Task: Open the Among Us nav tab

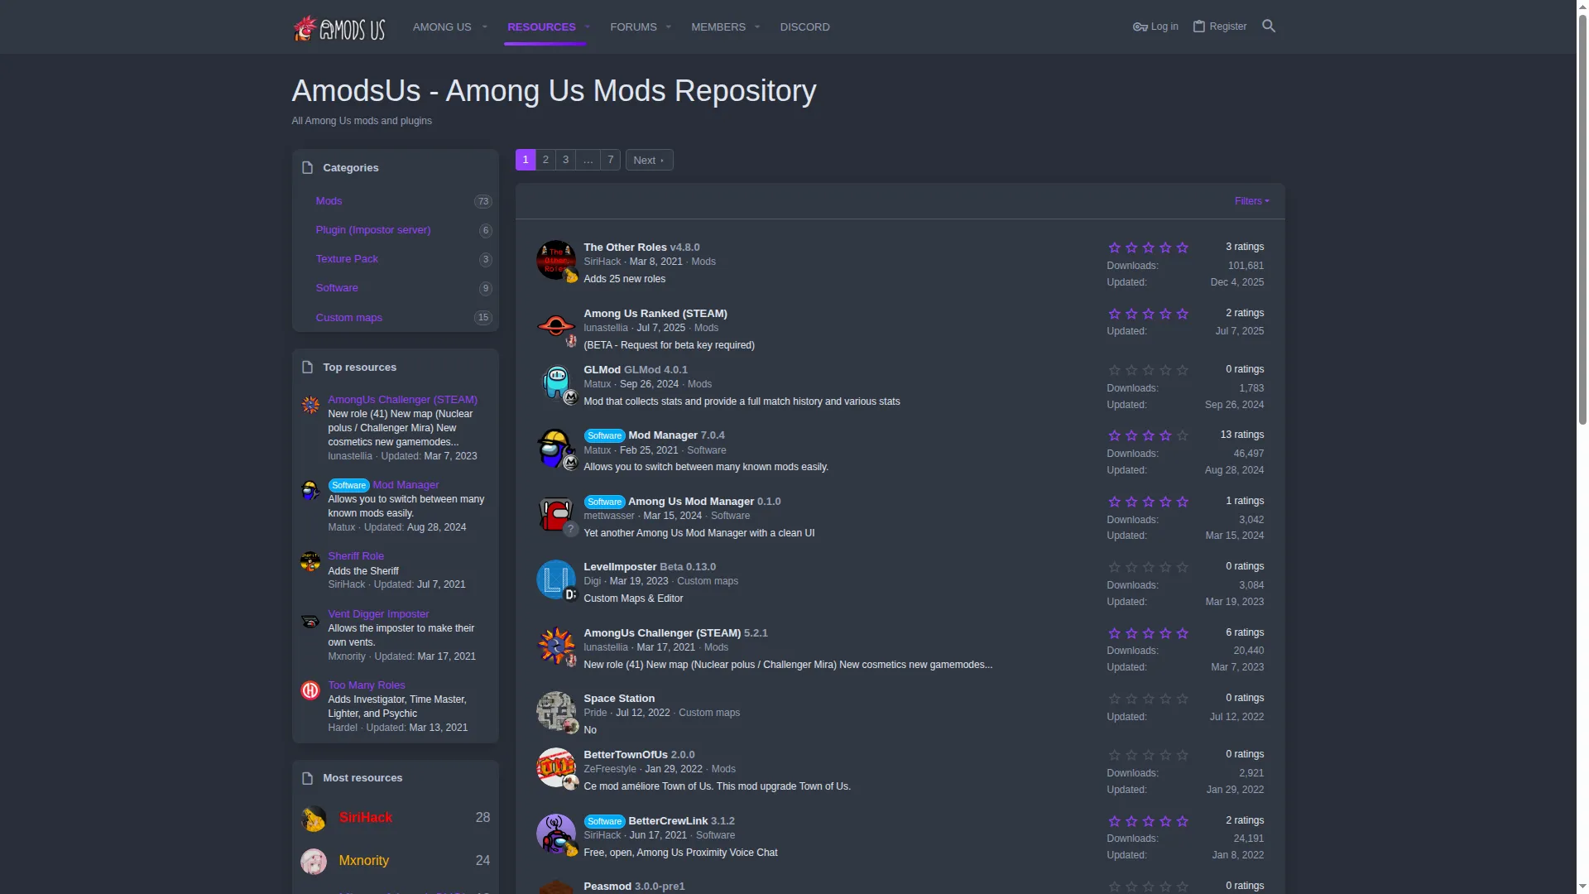Action: tap(442, 27)
